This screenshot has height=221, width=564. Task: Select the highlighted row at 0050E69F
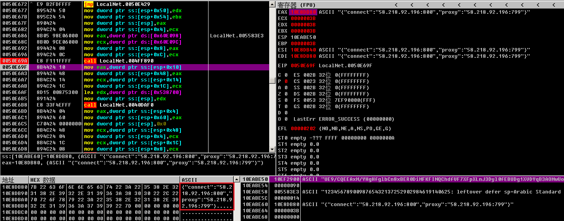[x=134, y=67]
